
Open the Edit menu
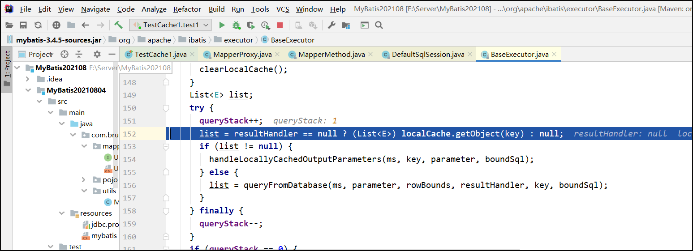pyautogui.click(x=45, y=9)
